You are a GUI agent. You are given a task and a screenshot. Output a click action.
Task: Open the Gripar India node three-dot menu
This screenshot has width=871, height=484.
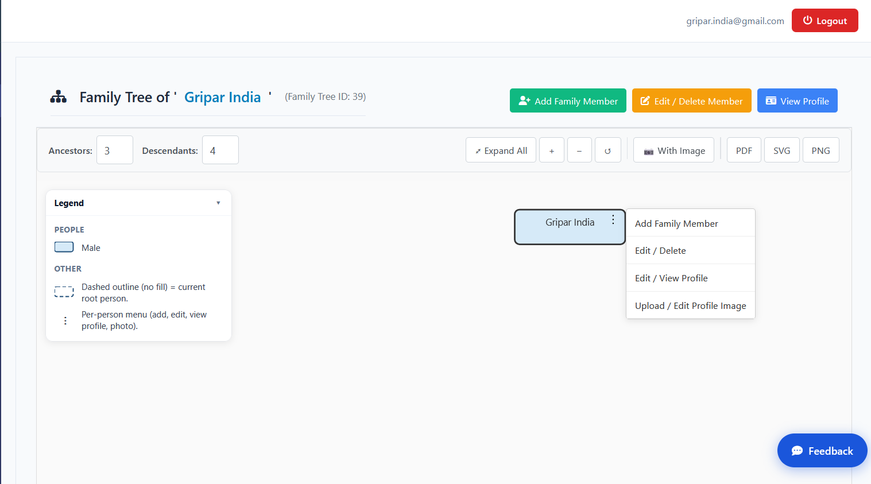coord(613,220)
